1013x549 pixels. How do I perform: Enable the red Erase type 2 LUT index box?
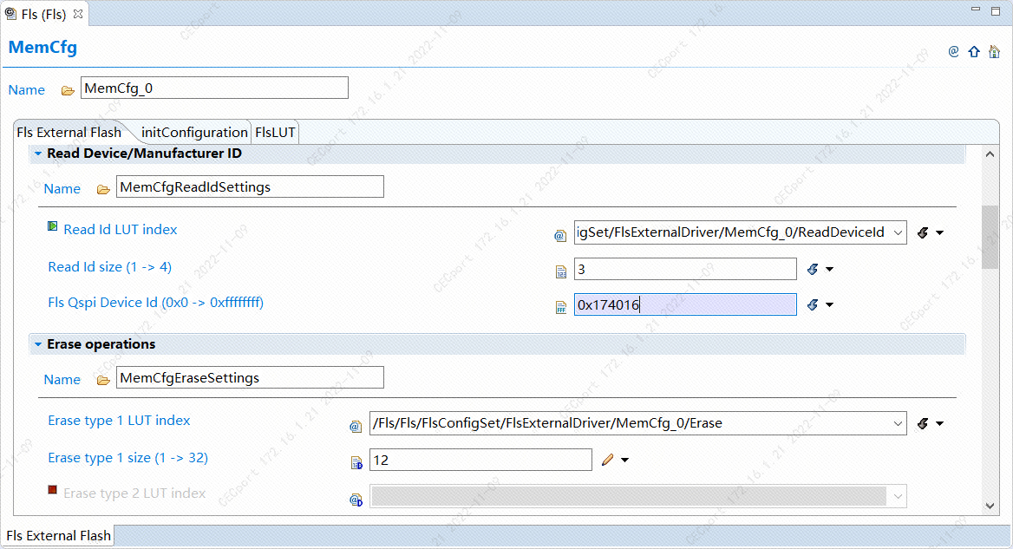tap(53, 490)
